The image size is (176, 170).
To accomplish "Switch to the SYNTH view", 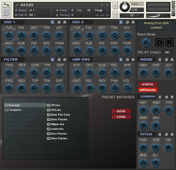I will pos(148,84).
